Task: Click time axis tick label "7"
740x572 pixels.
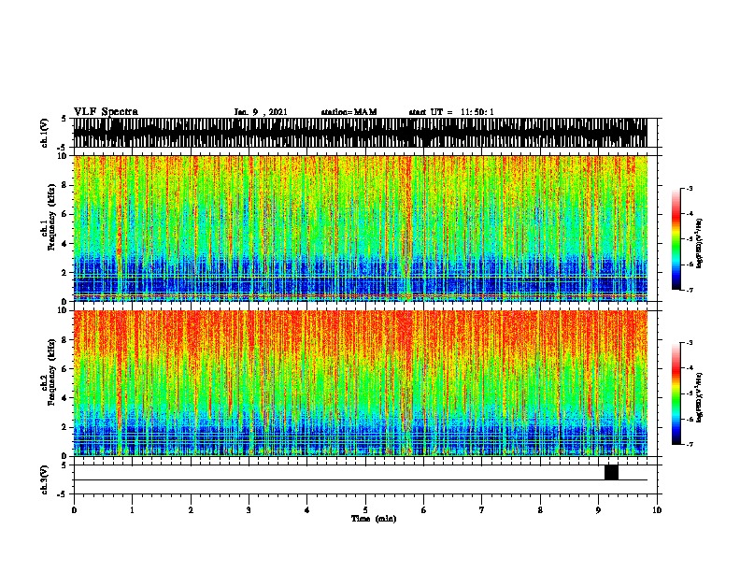Action: pyautogui.click(x=482, y=509)
